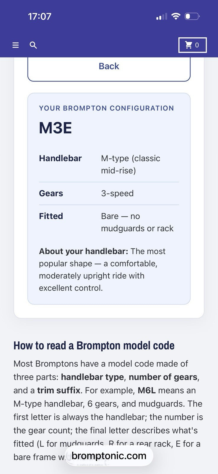Viewport: 218px width, 474px height.
Task: Click the Your Brompton Configuration label
Action: [x=107, y=108]
